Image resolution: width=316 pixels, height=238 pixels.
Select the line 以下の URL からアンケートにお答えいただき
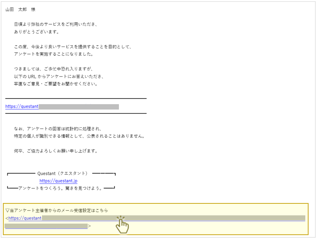(59, 77)
